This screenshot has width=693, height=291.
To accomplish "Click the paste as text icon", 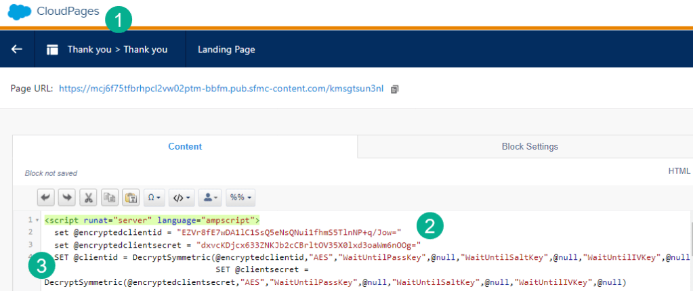I will pyautogui.click(x=130, y=198).
